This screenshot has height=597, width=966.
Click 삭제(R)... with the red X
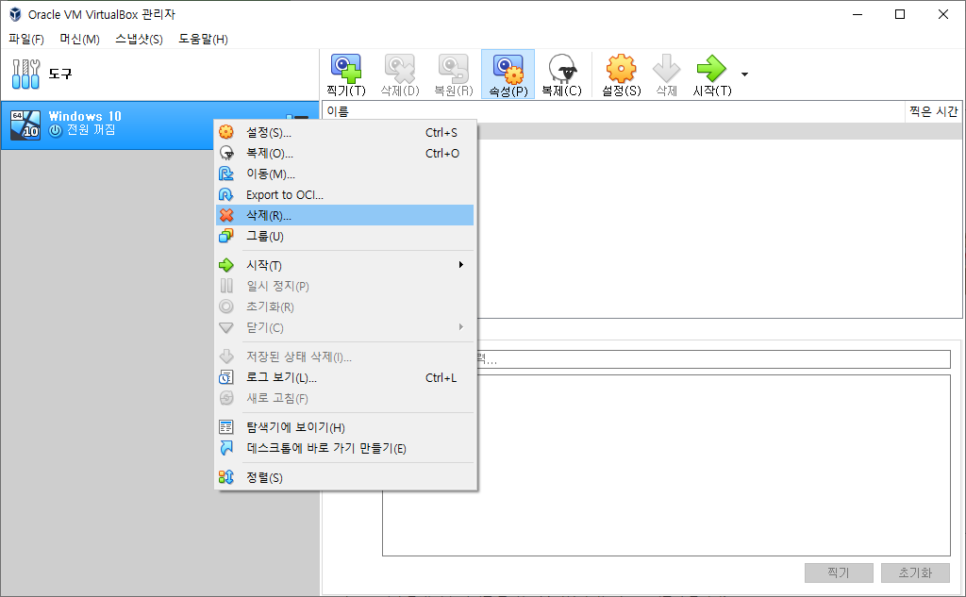pos(345,216)
